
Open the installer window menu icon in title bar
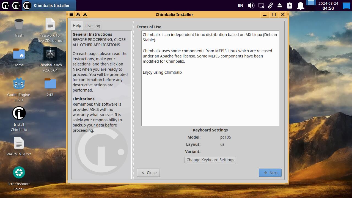71,15
